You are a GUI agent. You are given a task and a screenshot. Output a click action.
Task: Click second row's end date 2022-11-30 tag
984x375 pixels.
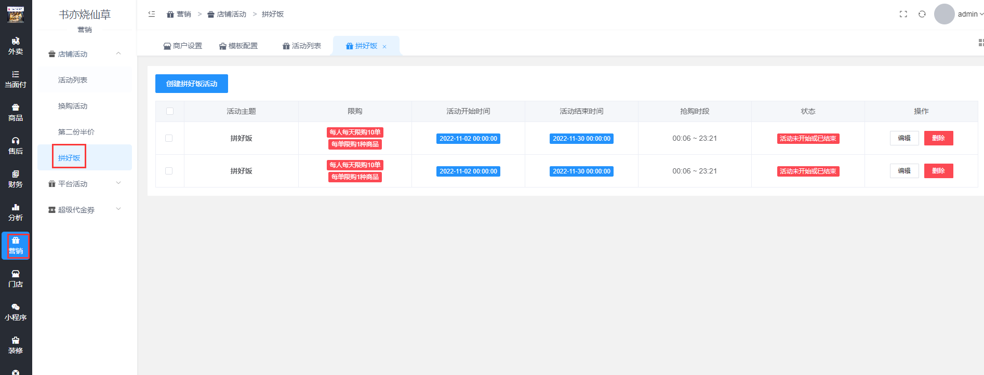coord(581,171)
